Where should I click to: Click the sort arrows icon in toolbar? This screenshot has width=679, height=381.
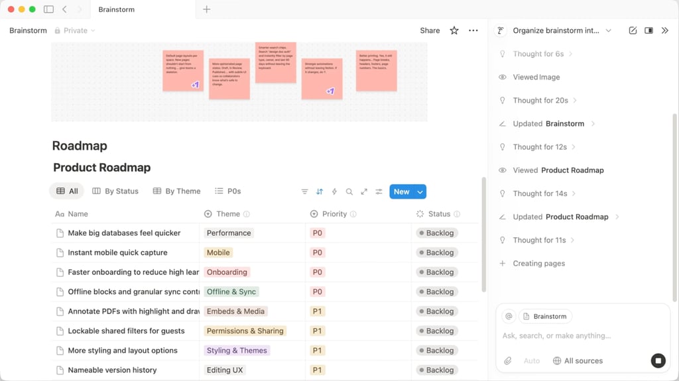point(320,191)
